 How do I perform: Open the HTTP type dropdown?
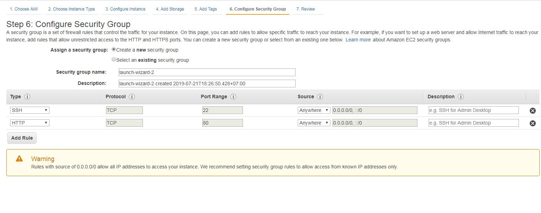coord(29,123)
